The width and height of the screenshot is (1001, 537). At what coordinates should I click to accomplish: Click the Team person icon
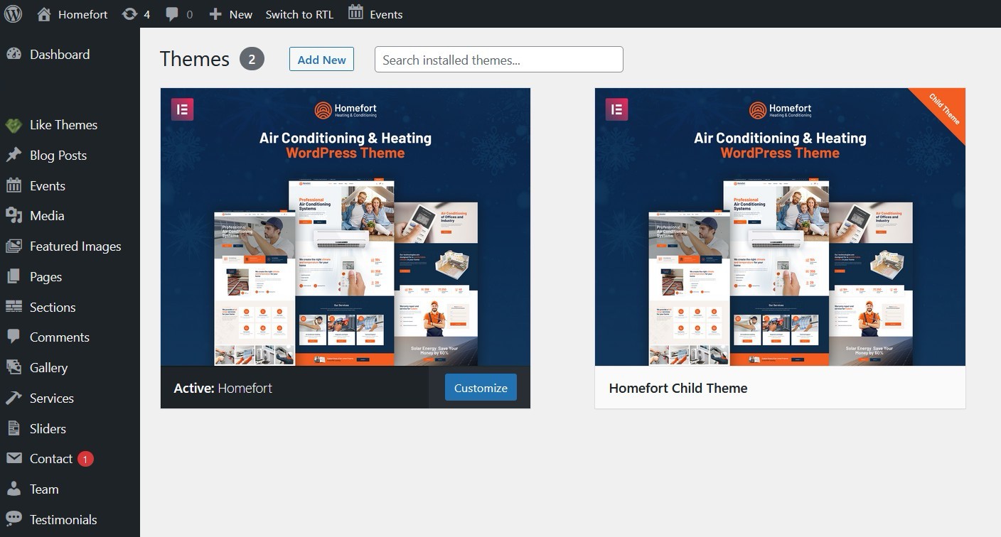(14, 489)
